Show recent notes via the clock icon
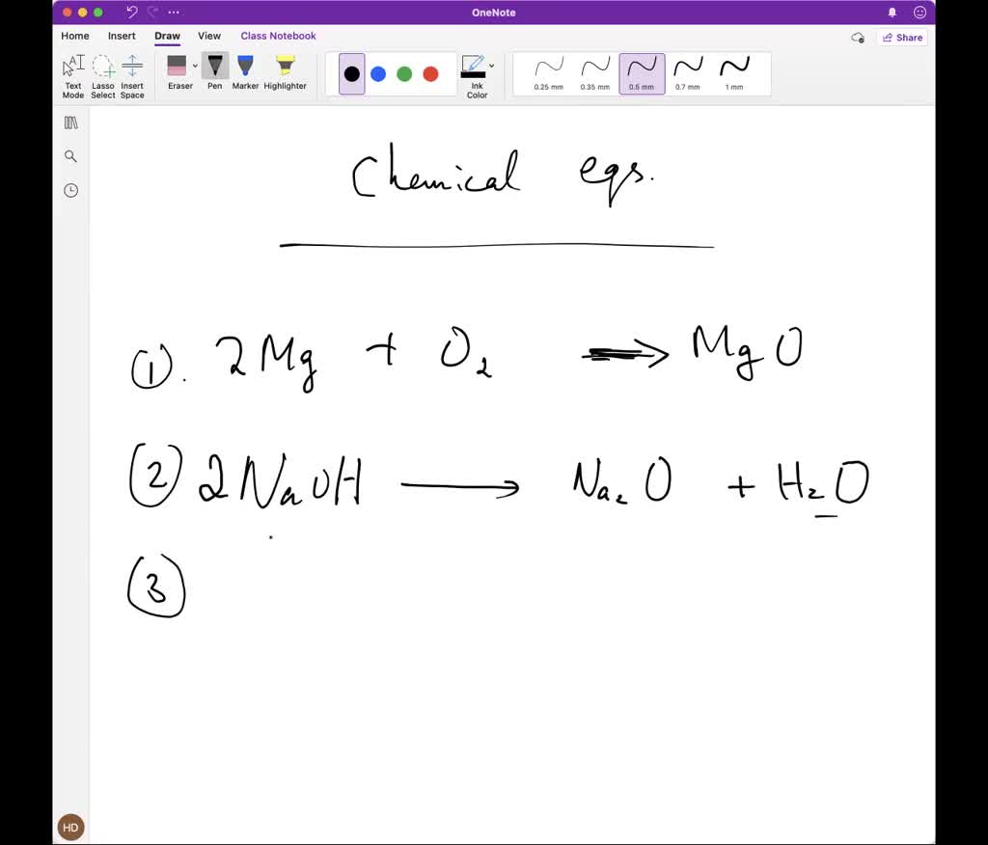The height and width of the screenshot is (845, 988). (70, 190)
